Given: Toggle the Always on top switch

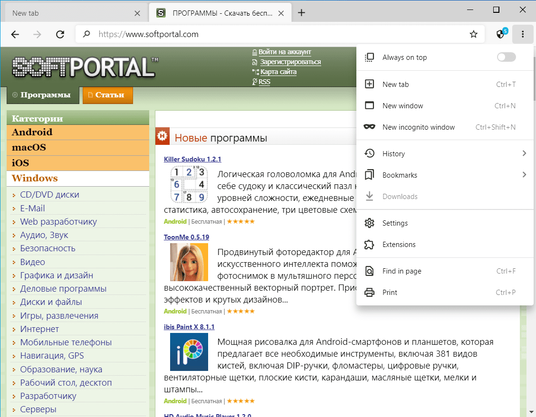Looking at the screenshot, I should coord(506,57).
